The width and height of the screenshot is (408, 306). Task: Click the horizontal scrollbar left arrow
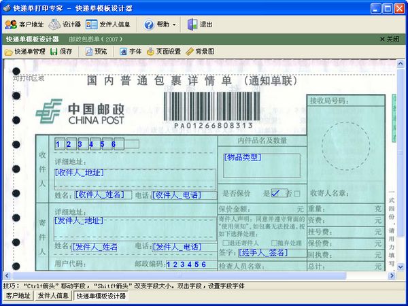click(7, 275)
